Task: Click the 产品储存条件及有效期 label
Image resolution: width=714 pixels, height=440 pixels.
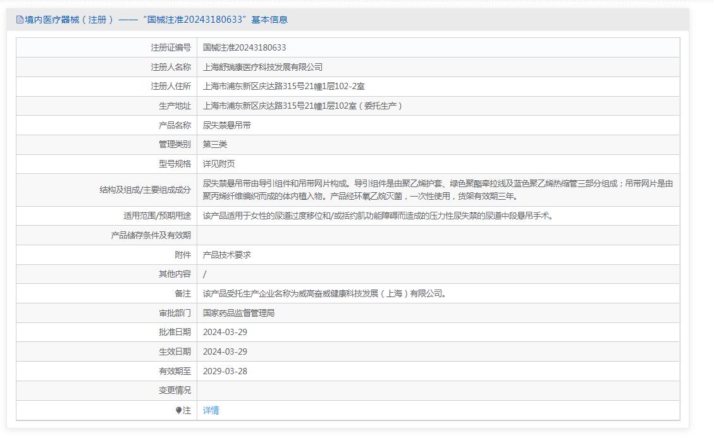Action: (151, 235)
